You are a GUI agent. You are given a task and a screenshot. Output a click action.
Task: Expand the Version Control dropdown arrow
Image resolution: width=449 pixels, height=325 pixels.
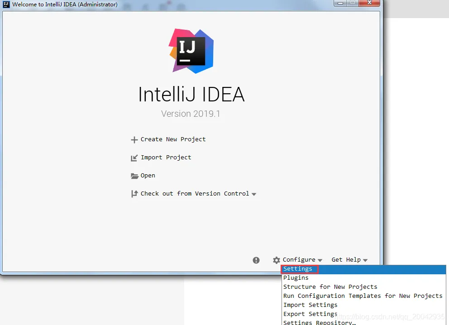(254, 194)
